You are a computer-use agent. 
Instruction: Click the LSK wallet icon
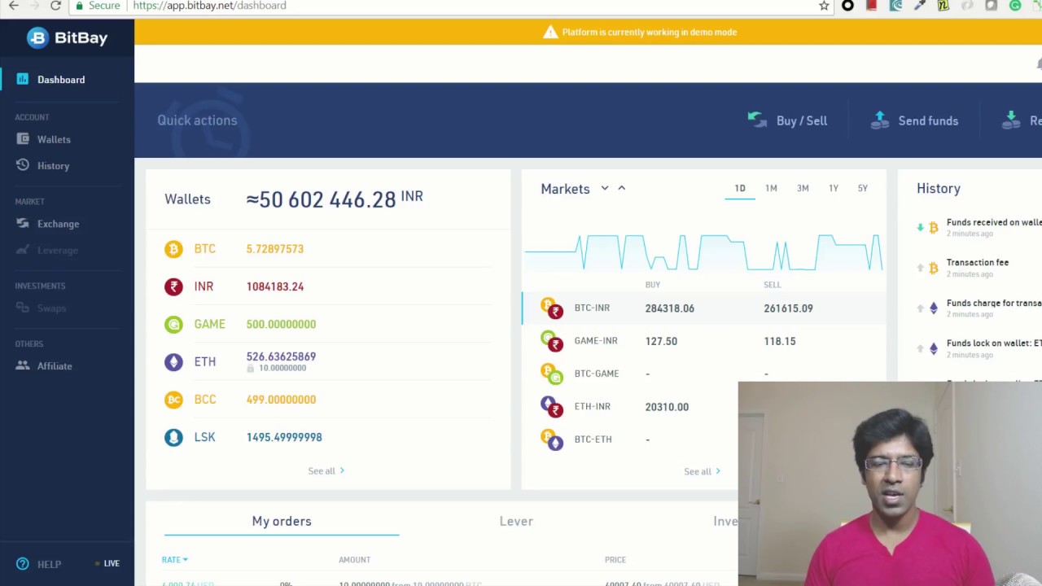(173, 437)
